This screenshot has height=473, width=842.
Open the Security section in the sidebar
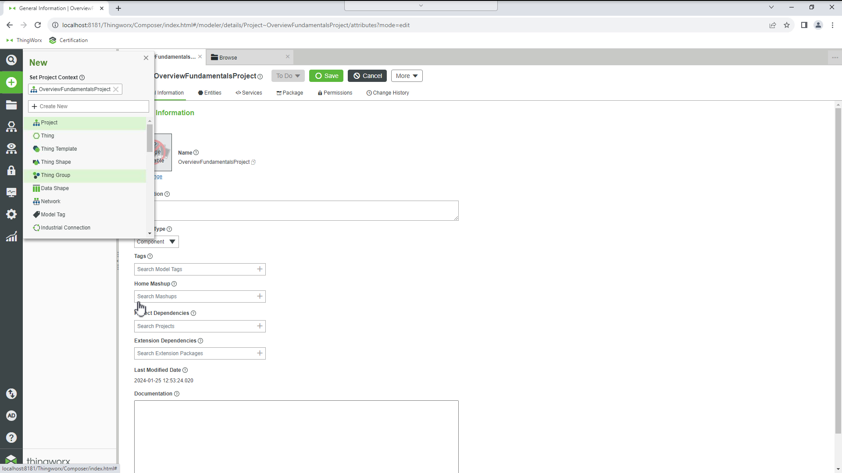click(x=11, y=170)
